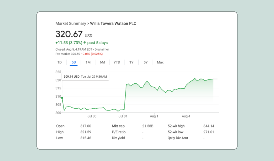Screen dimensions: 274x161
Task: Open the Max chart range
Action: 160,62
